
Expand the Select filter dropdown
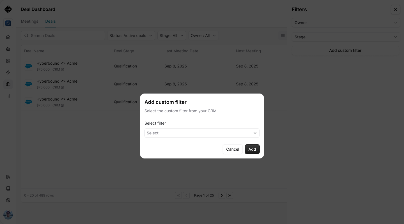tap(202, 133)
